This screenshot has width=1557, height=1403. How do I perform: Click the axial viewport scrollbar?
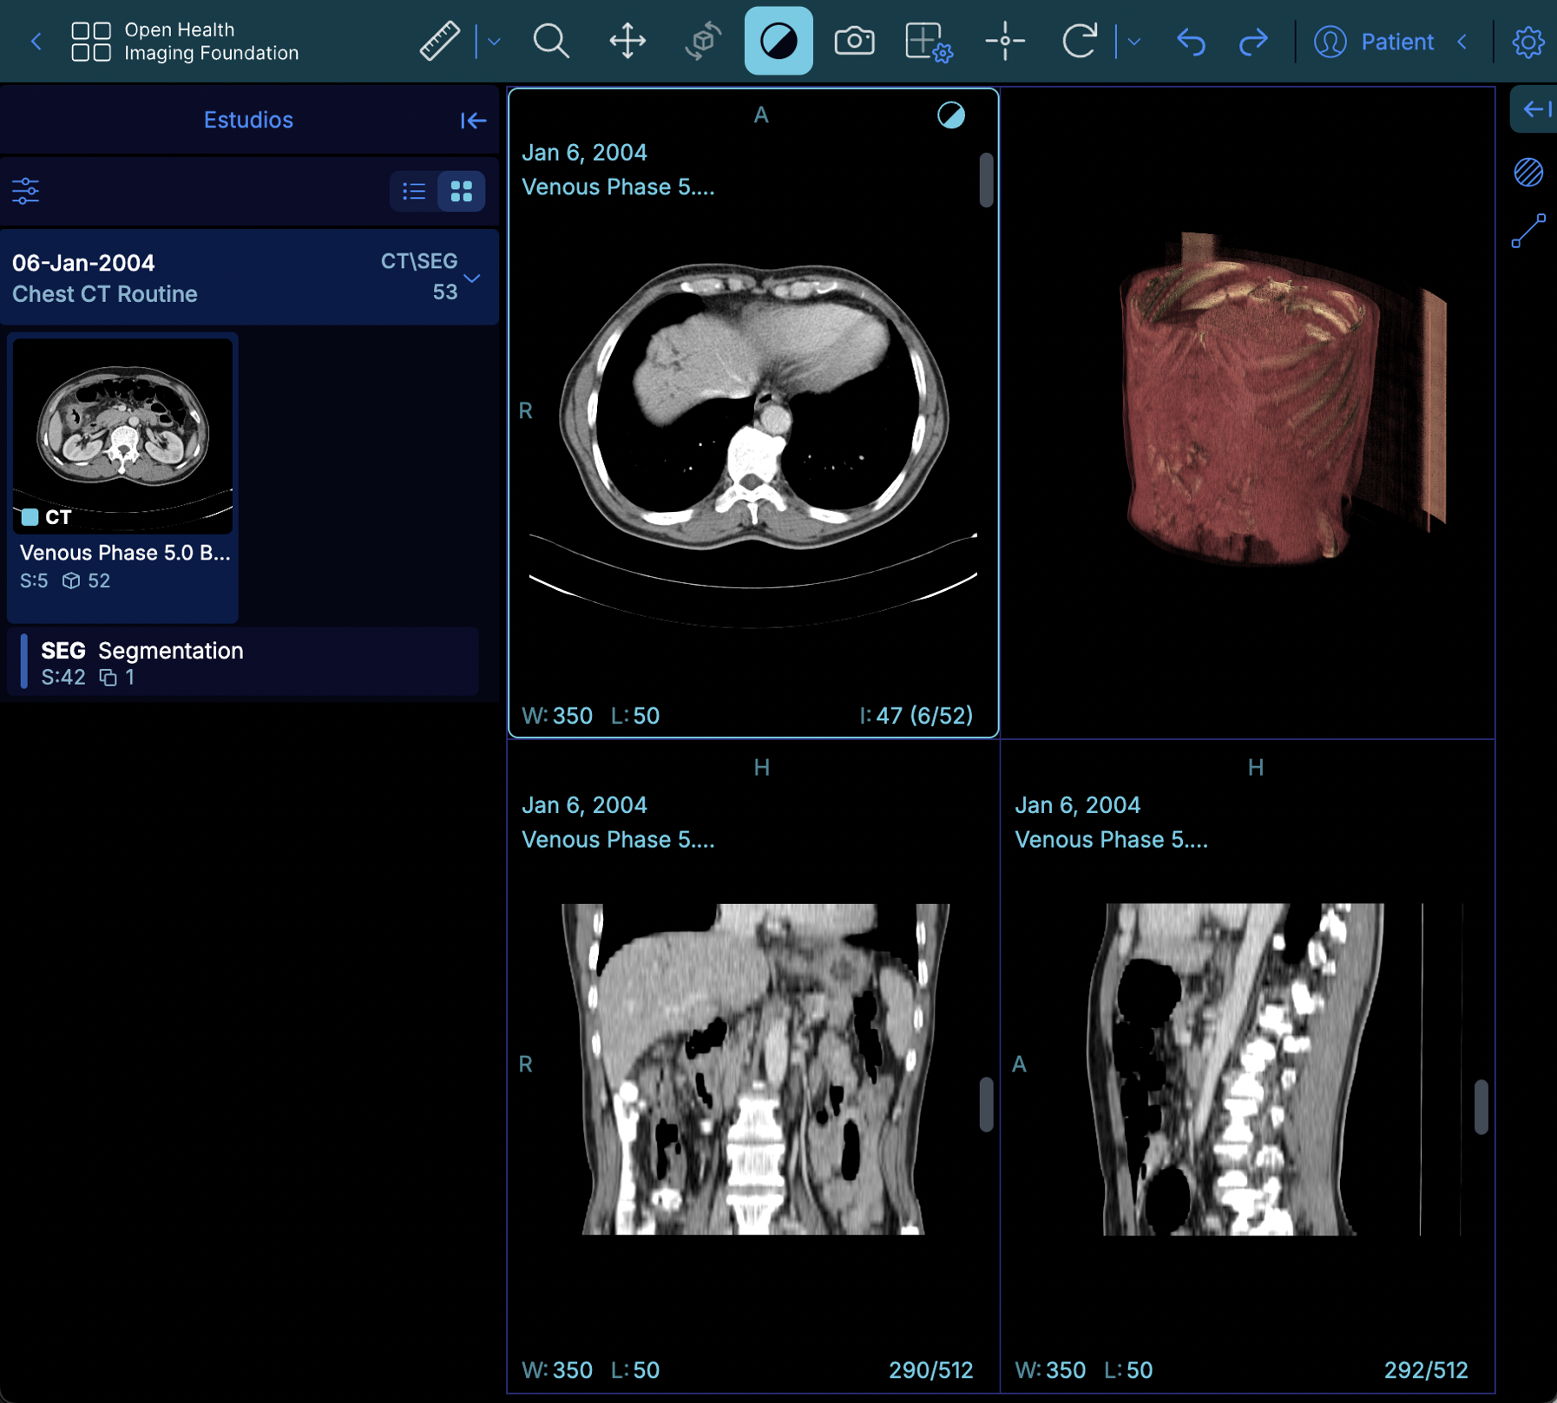coord(986,180)
